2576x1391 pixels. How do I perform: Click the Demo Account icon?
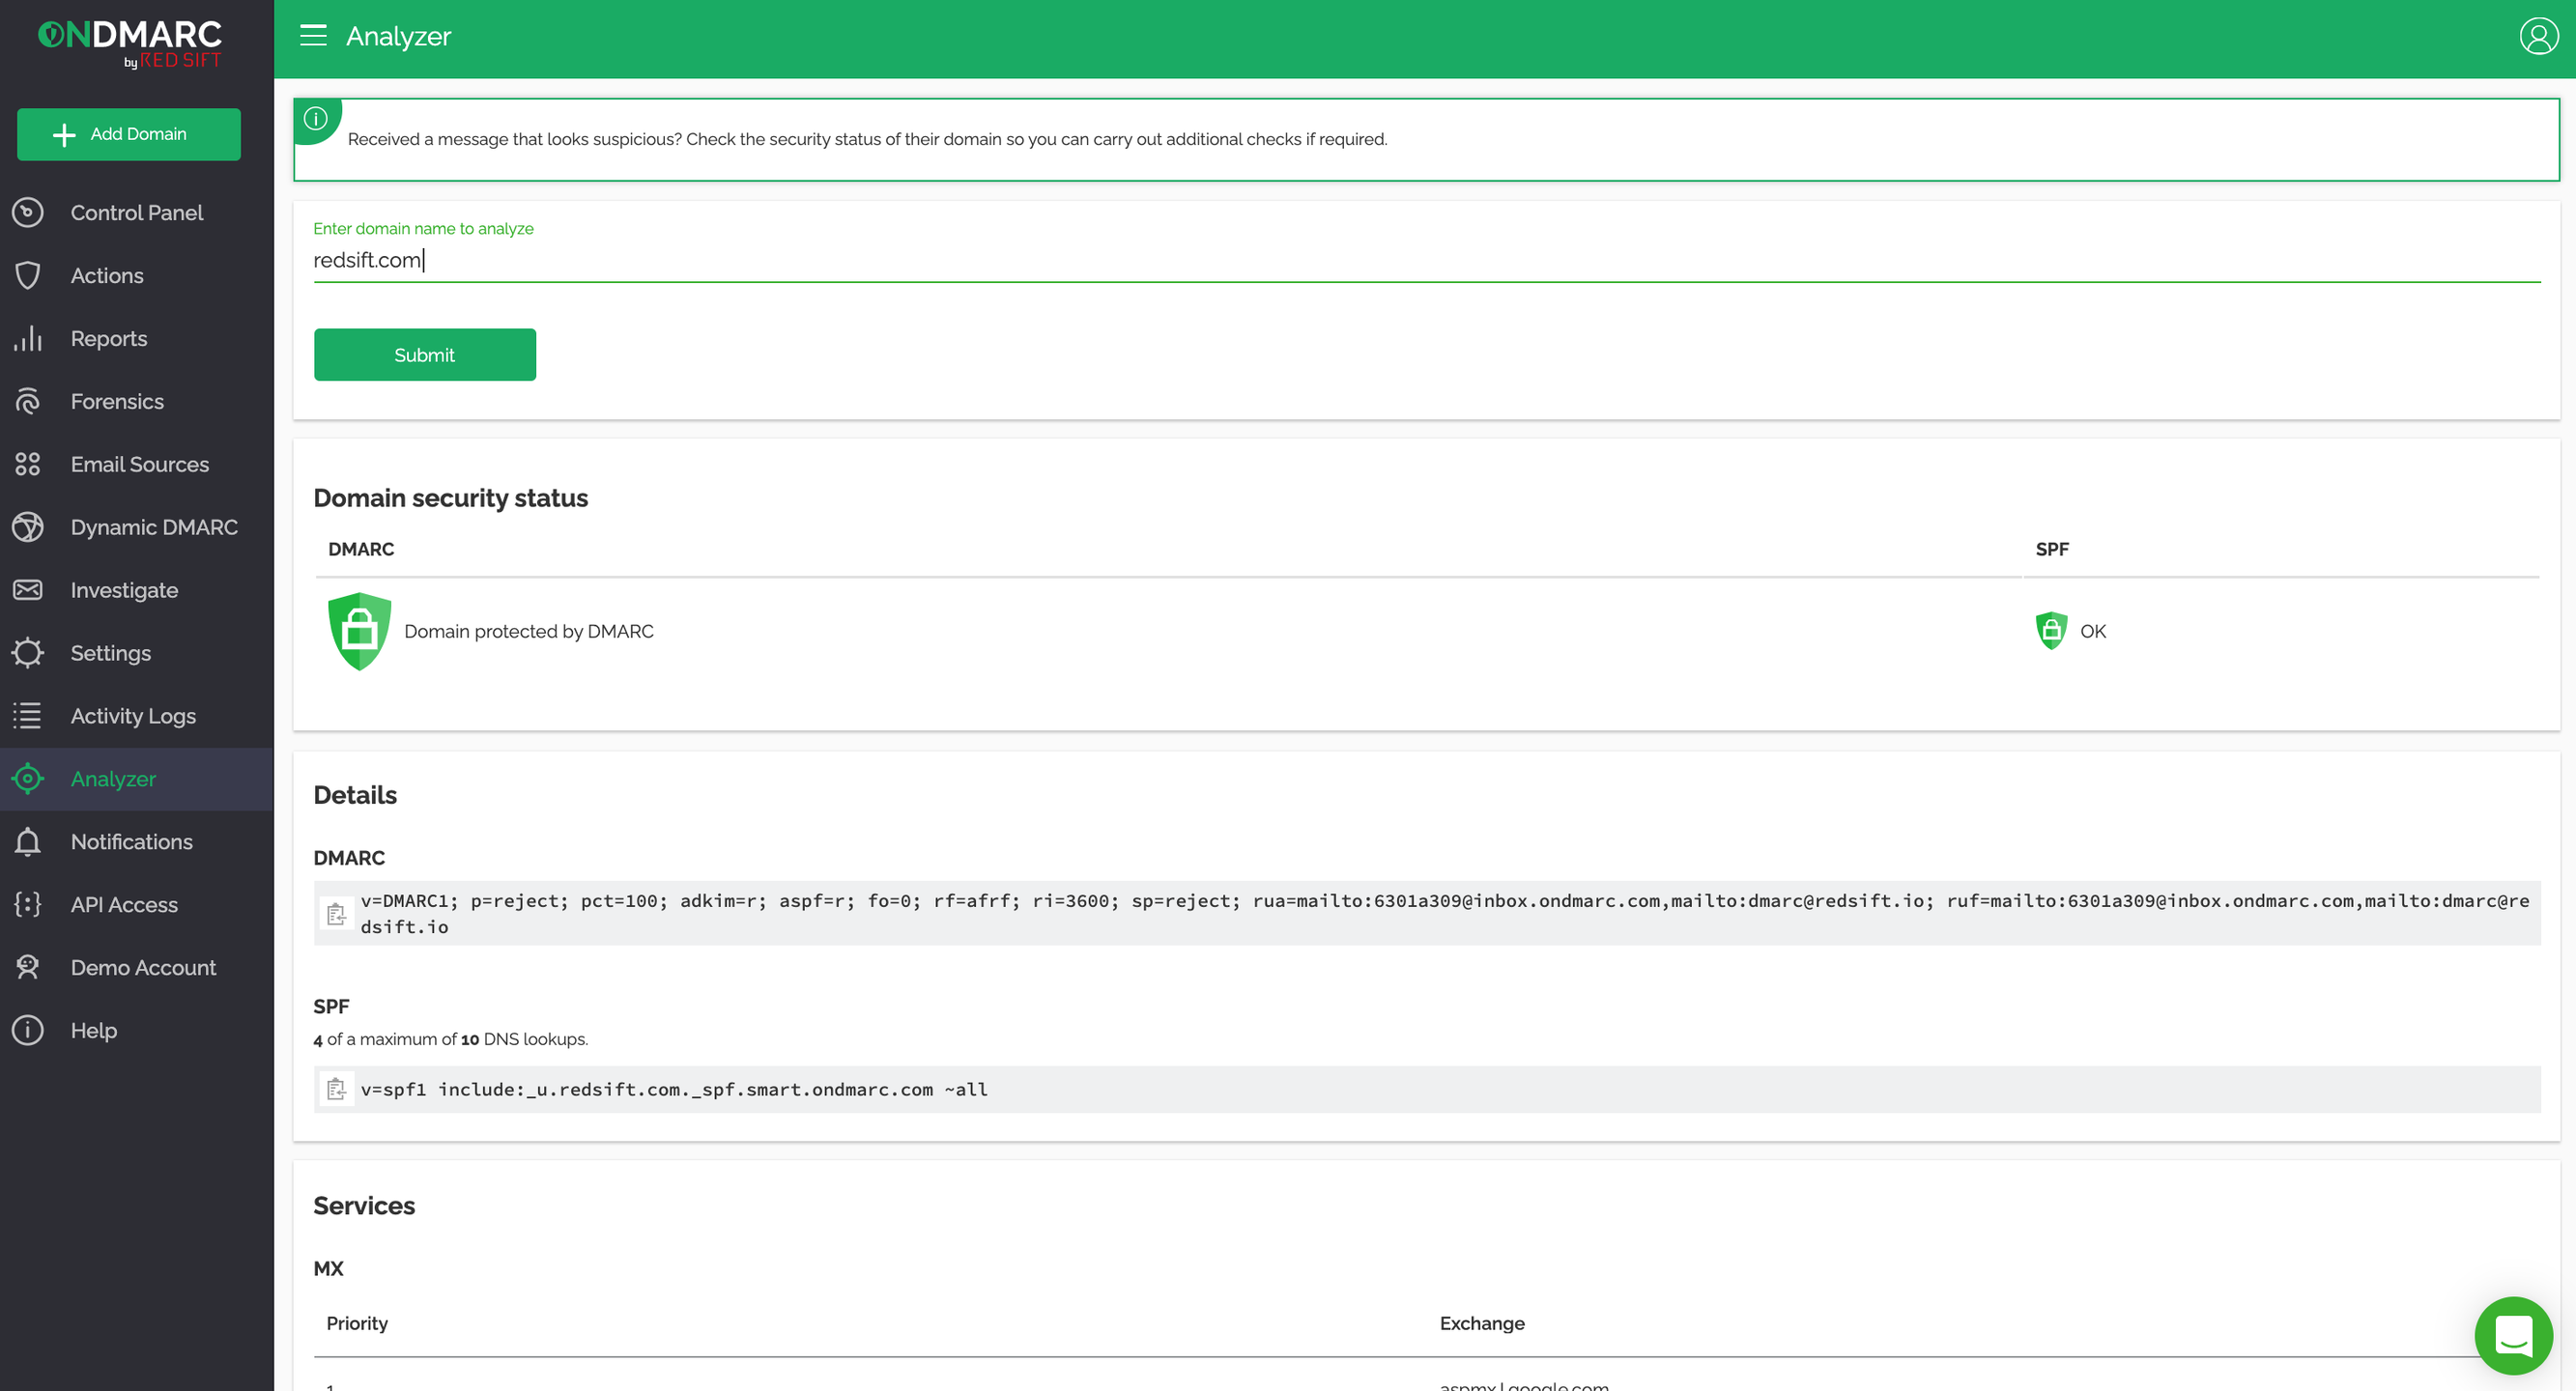[x=28, y=968]
